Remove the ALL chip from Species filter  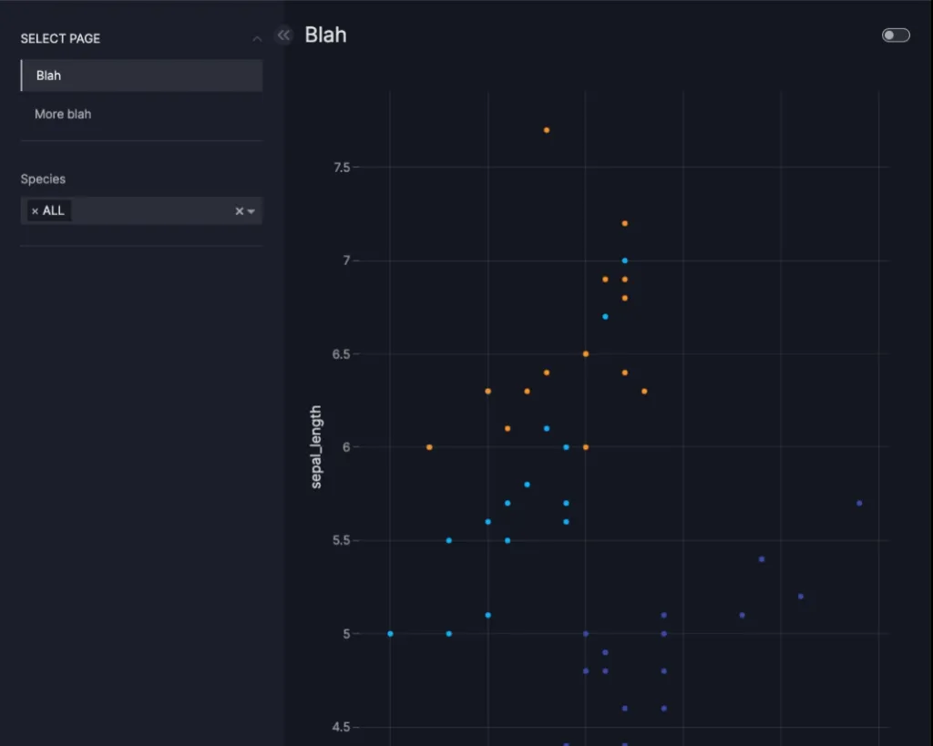[36, 211]
